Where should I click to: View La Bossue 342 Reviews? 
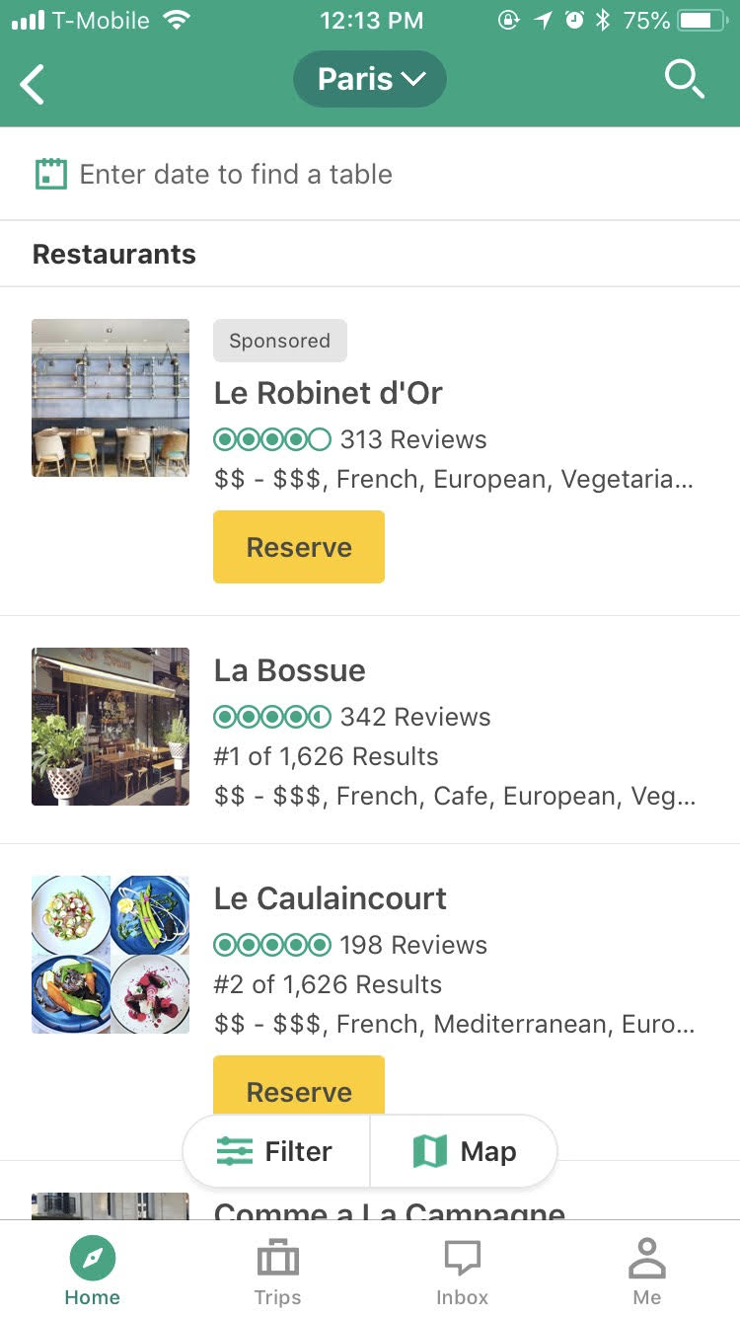(415, 717)
